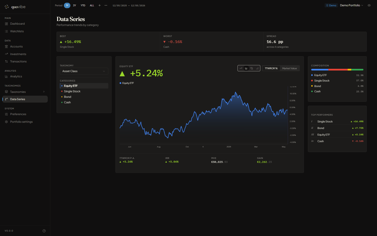Click version label v0.0.0
377x236 pixels.
click(9, 231)
